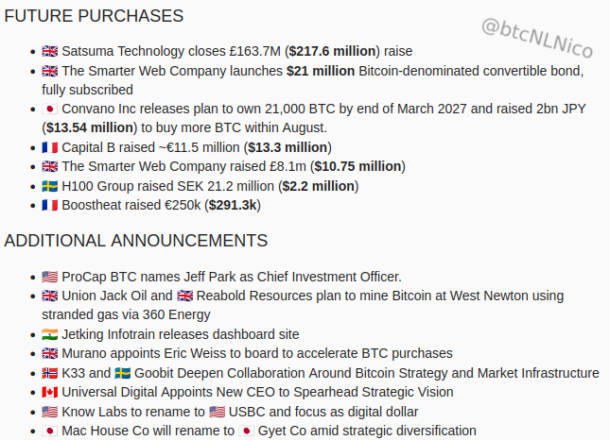Click Canadian flag before Universal Digital
This screenshot has width=610, height=440.
[x=50, y=392]
